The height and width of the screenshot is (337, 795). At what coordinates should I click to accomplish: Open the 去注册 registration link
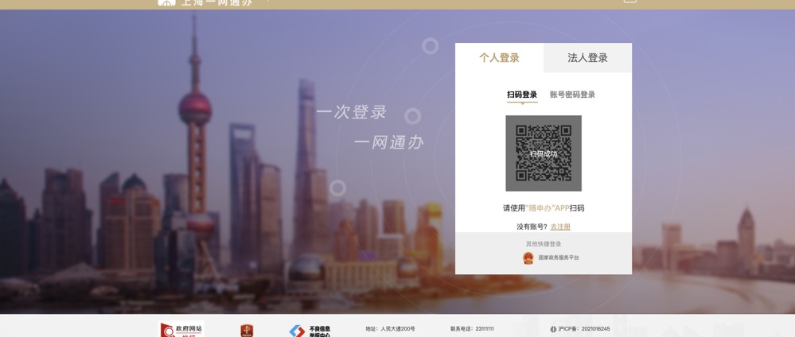(560, 227)
